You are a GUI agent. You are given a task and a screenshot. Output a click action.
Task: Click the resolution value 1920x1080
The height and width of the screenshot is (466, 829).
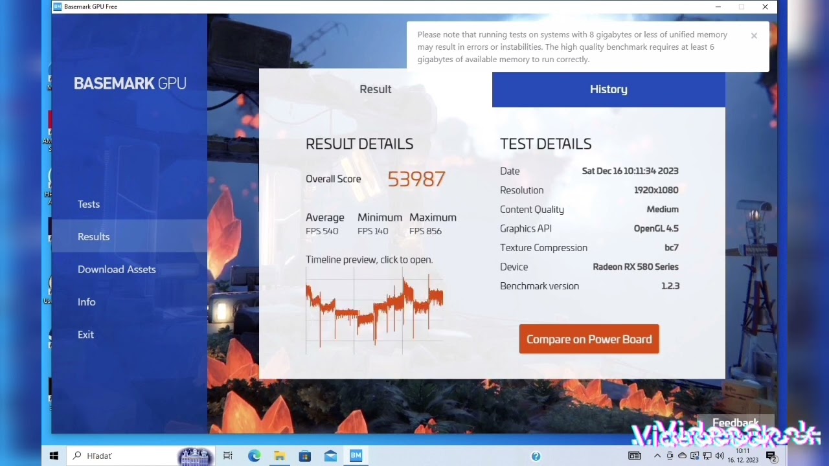coord(656,190)
